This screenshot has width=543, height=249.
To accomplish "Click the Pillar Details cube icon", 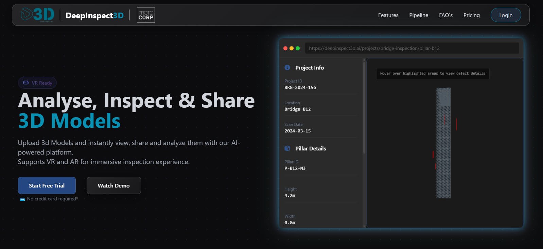I will 287,148.
